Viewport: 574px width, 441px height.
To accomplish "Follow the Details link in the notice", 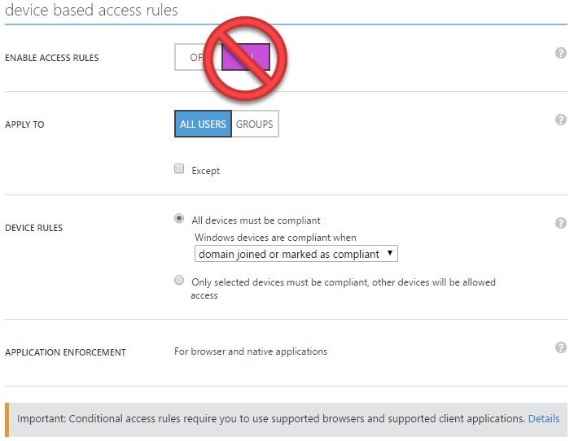I will (x=544, y=419).
